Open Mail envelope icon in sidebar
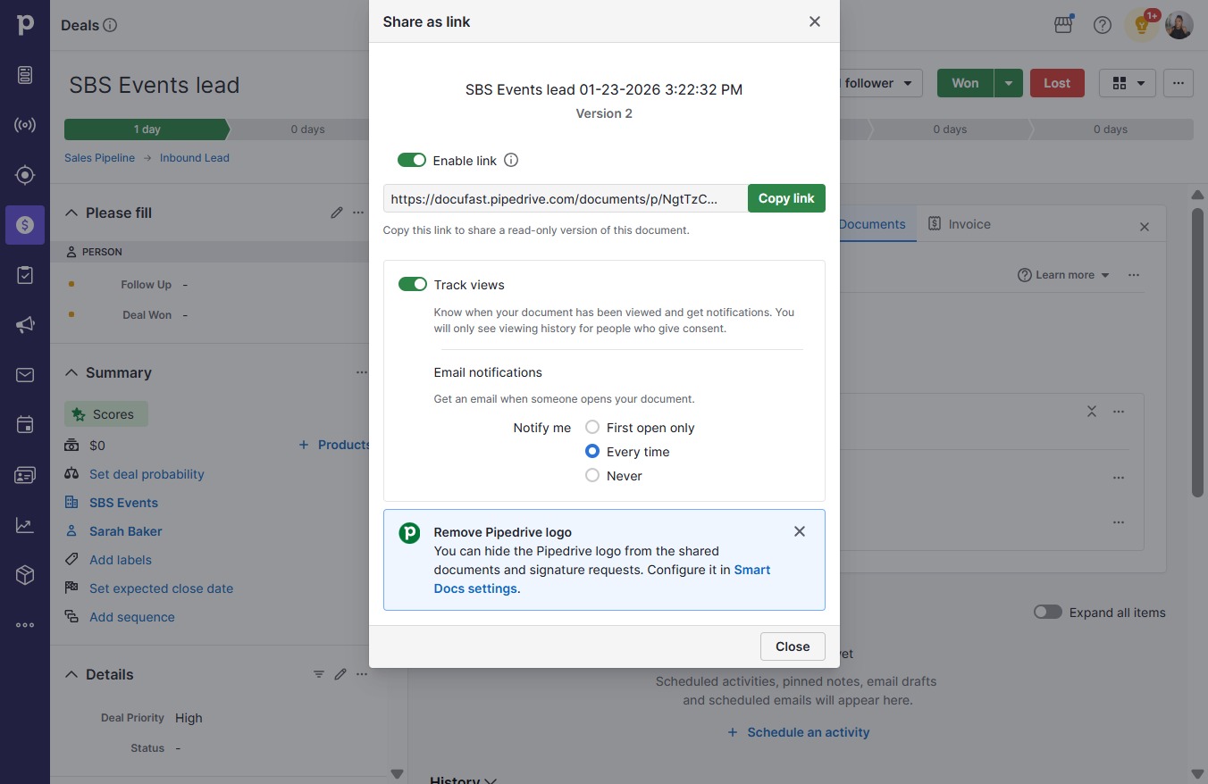1208x784 pixels. tap(25, 375)
